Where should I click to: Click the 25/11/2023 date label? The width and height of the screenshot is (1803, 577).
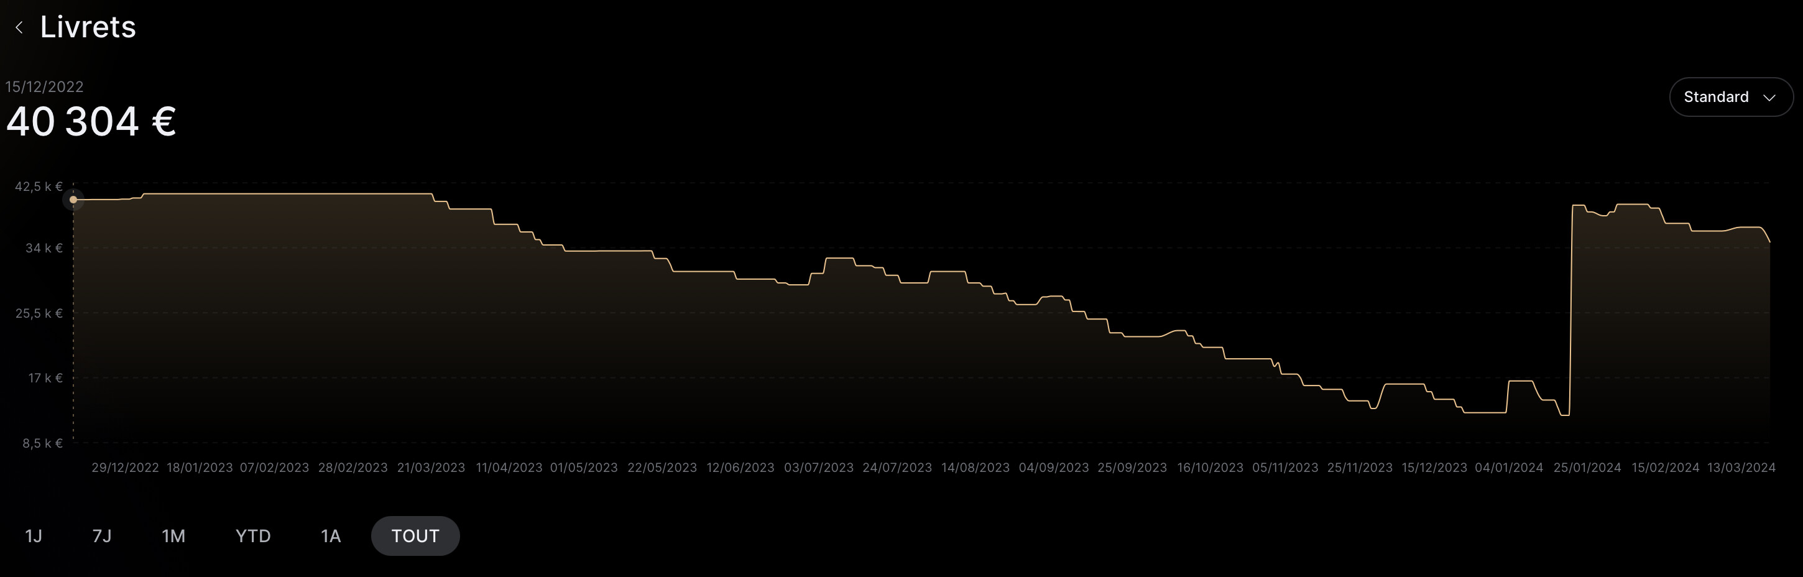tap(1360, 467)
